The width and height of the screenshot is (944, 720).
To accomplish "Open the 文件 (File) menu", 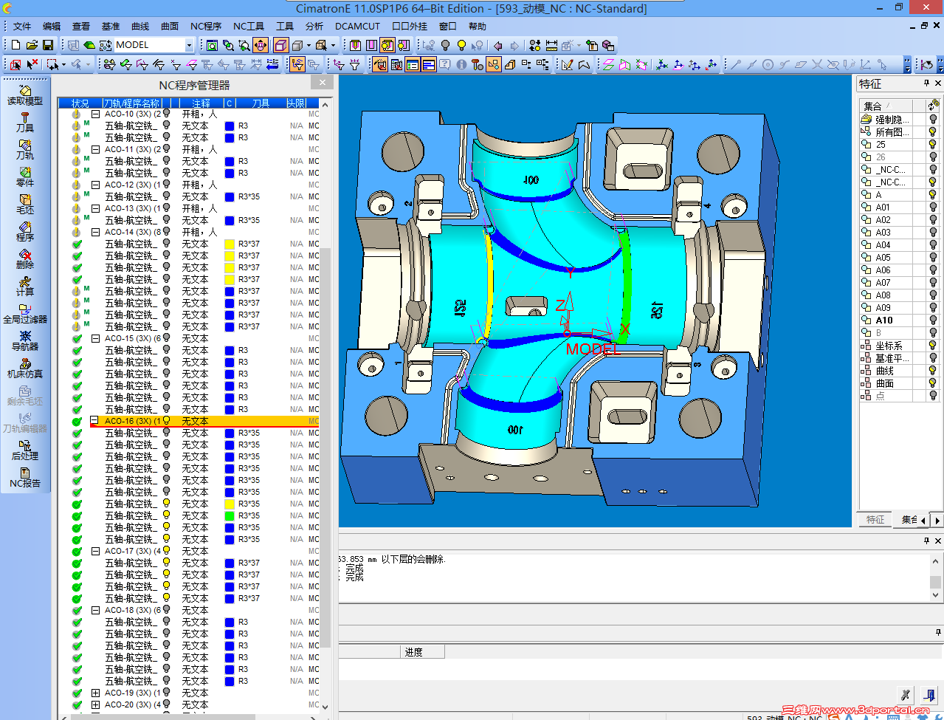I will pyautogui.click(x=22, y=26).
